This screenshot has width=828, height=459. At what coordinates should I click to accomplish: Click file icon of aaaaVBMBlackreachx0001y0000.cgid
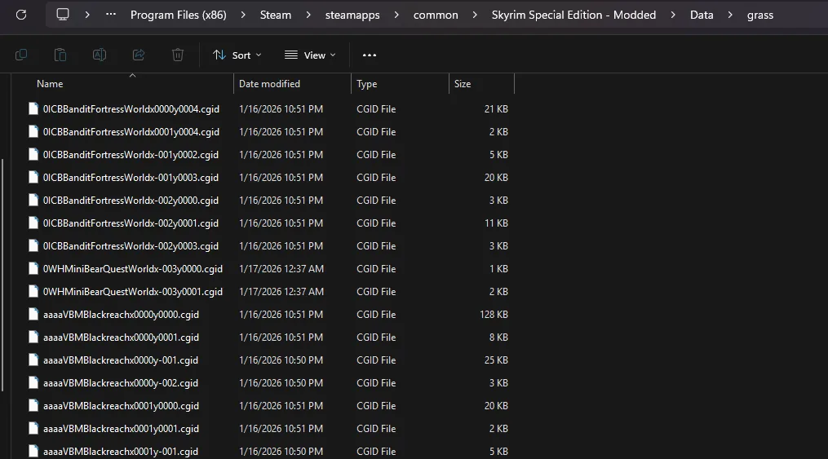[x=33, y=406]
